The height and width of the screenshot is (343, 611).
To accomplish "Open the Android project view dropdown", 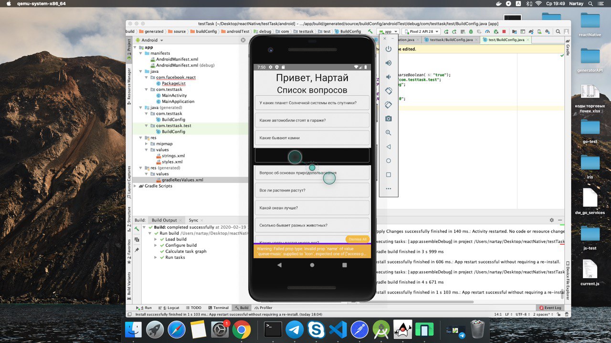I will point(149,40).
